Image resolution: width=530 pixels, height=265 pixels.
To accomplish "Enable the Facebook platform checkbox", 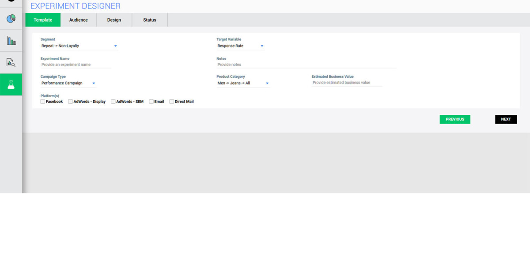I will (43, 102).
